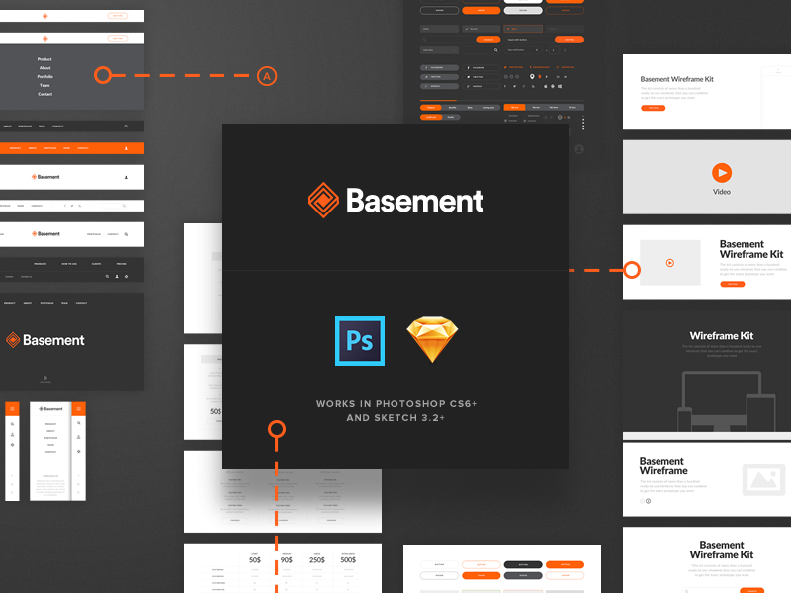Select Portfolio in the navigation menu
The width and height of the screenshot is (791, 593).
pyautogui.click(x=45, y=77)
